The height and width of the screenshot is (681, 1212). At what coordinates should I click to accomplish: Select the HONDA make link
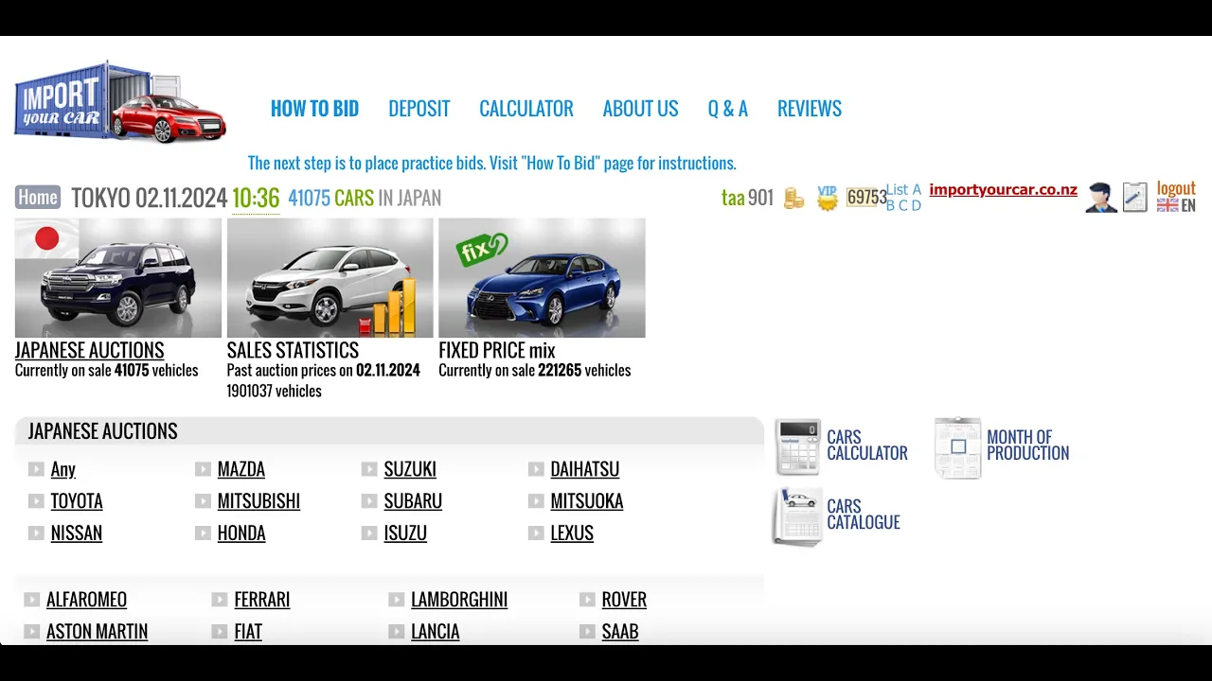pyautogui.click(x=241, y=533)
